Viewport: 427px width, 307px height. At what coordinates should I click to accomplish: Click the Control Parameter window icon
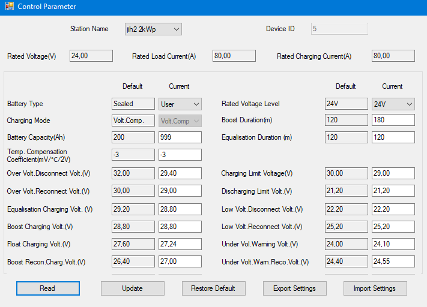coord(9,7)
